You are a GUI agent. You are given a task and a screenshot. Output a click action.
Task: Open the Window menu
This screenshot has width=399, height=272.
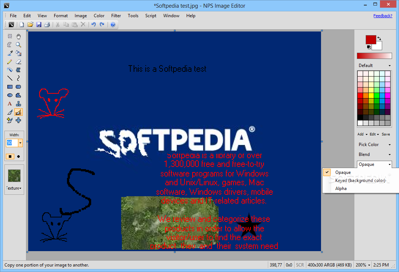point(171,16)
